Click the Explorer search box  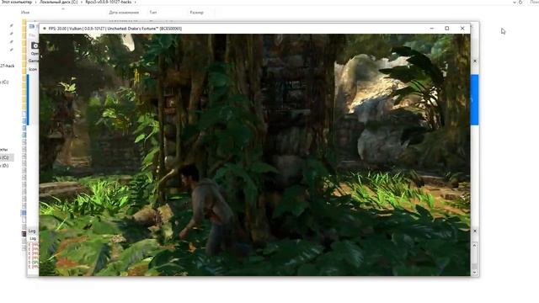pyautogui.click(x=534, y=2)
